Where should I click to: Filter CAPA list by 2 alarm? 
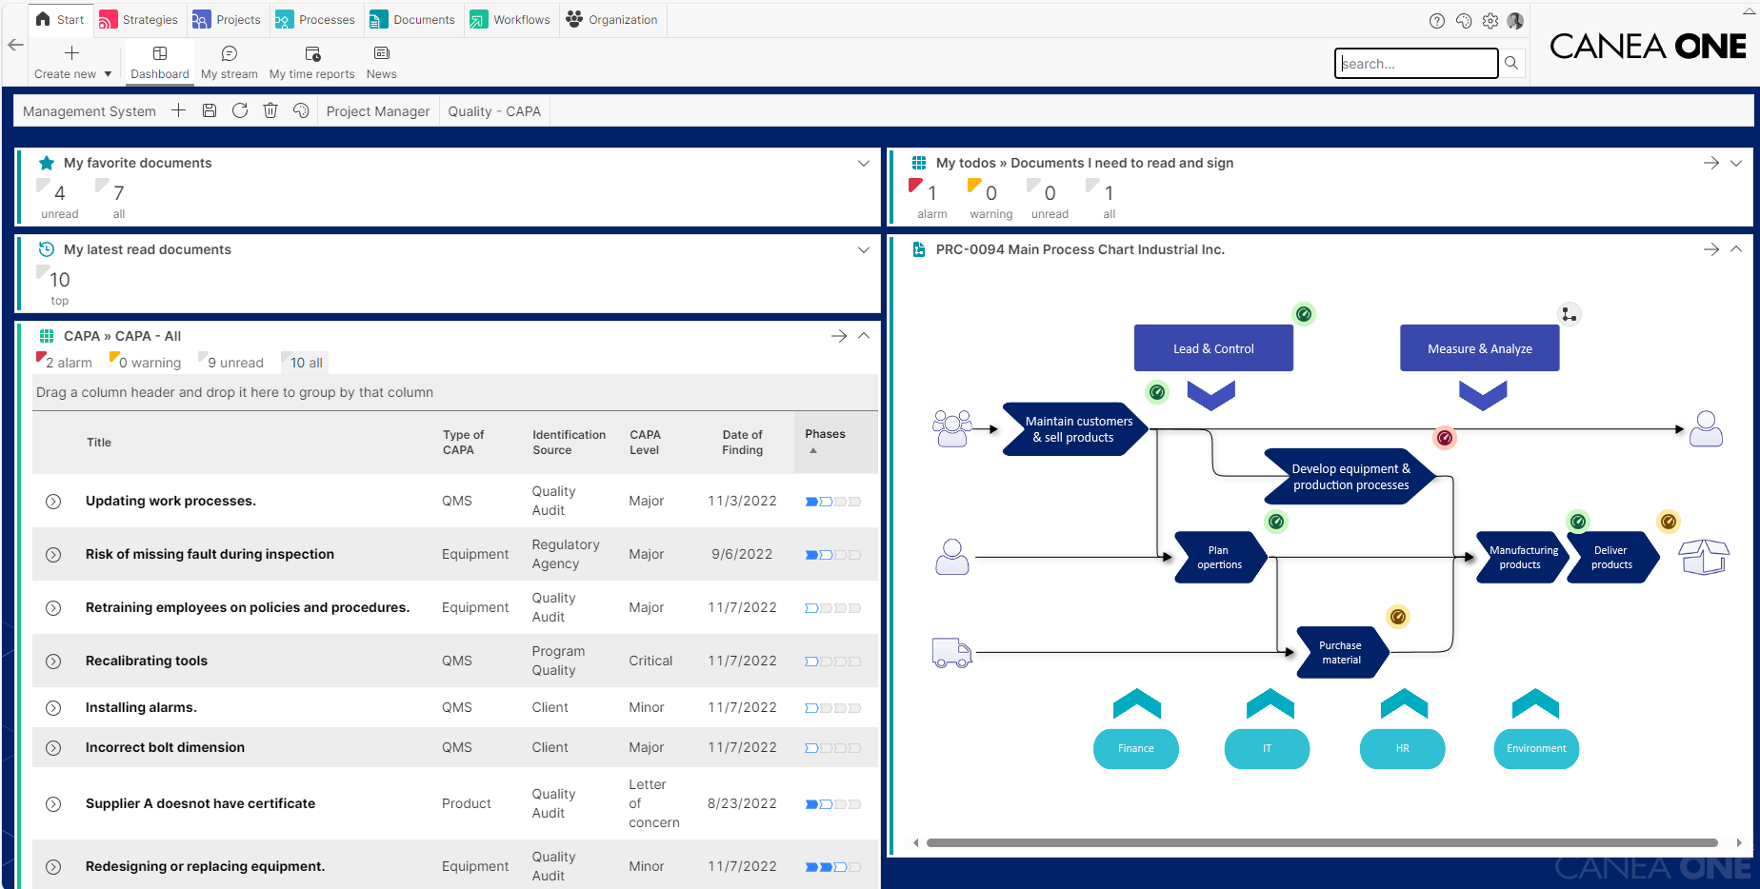coord(65,363)
